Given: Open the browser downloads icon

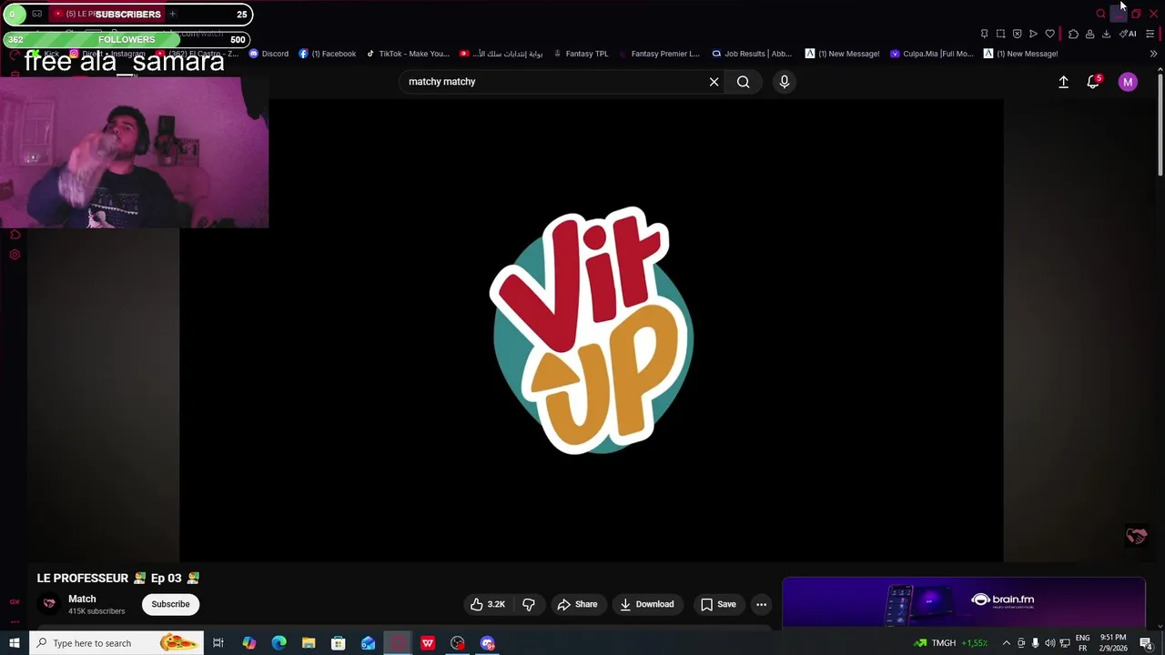Looking at the screenshot, I should click(x=1106, y=34).
